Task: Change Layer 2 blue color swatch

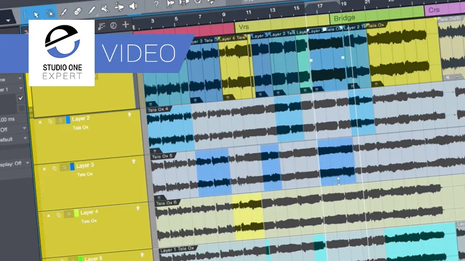Action: pyautogui.click(x=68, y=119)
